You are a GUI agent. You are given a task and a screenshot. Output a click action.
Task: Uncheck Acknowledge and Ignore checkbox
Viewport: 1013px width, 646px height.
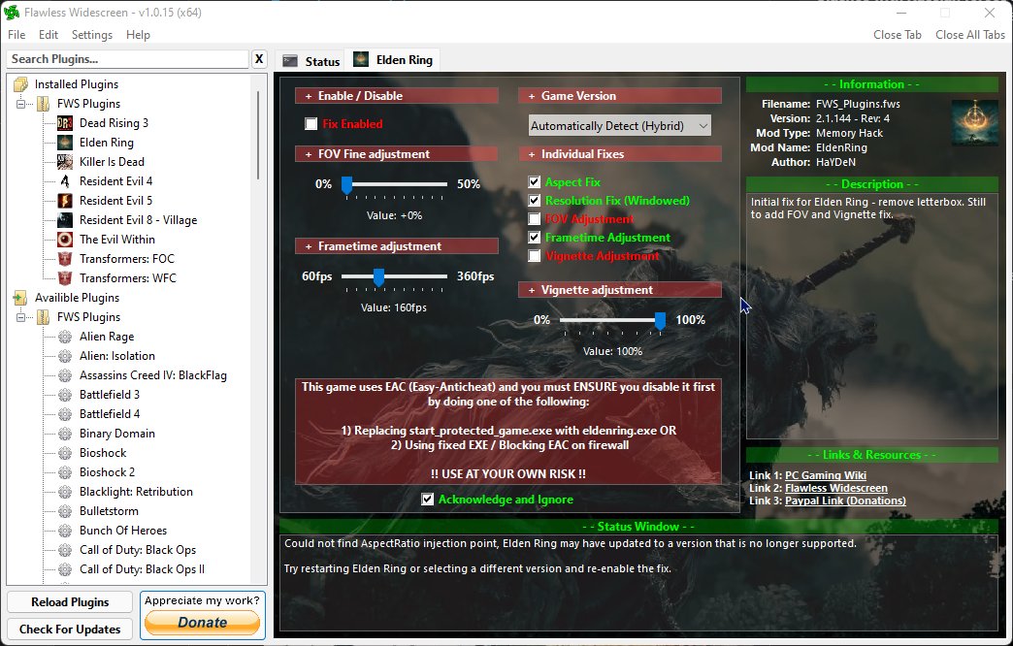click(427, 500)
